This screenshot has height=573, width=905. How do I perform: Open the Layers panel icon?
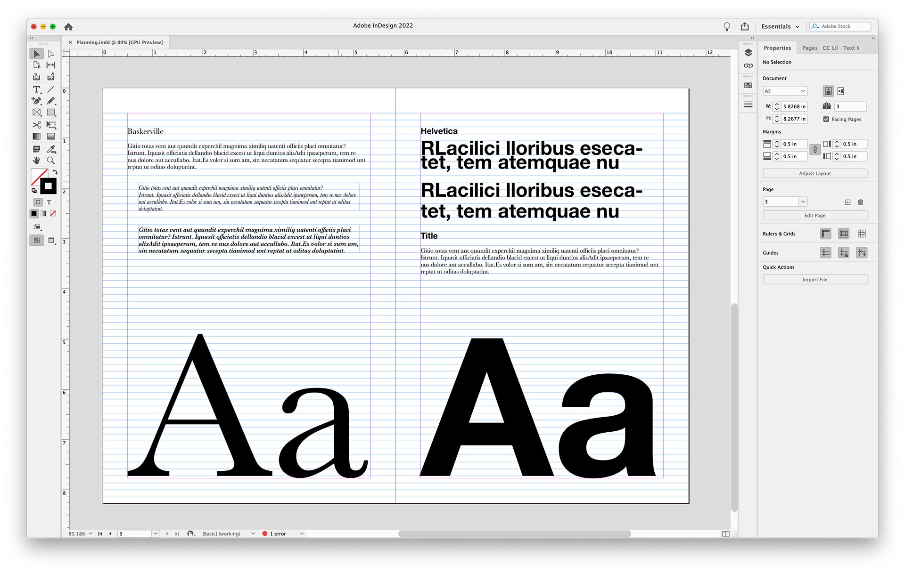[x=748, y=52]
